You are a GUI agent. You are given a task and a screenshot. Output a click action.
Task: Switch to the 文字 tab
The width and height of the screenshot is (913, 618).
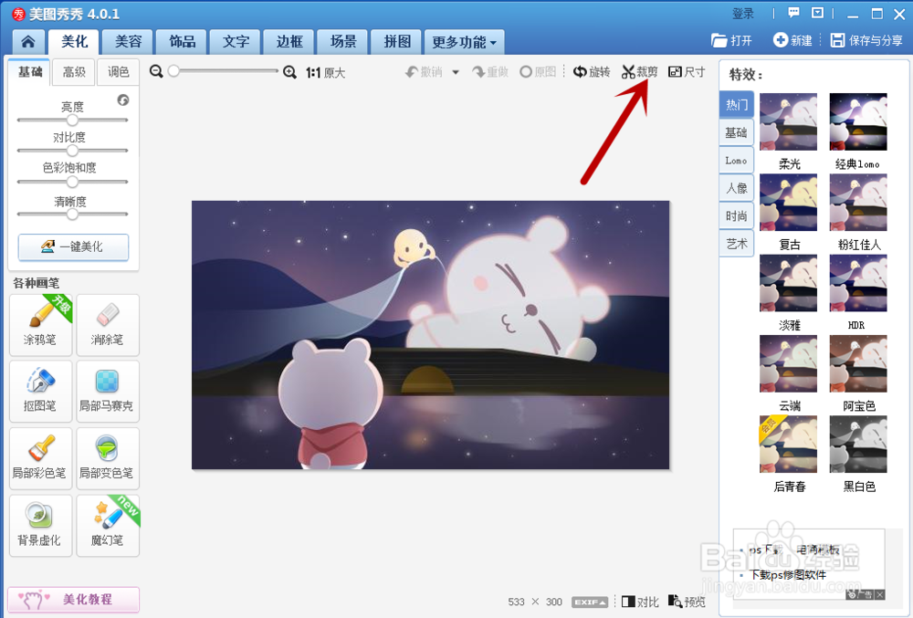pos(236,41)
